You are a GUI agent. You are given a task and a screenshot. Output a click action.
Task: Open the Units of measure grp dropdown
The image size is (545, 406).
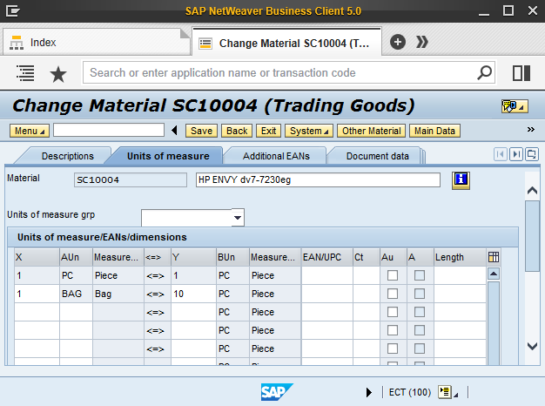coord(238,218)
